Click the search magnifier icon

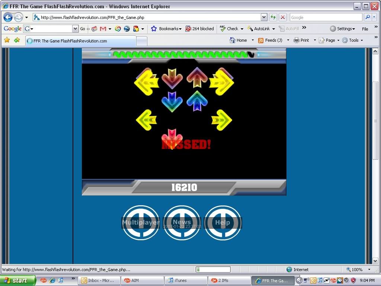pos(367,18)
